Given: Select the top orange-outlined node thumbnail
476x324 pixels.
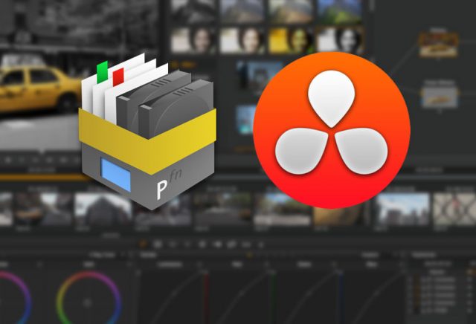Looking at the screenshot, I should [x=438, y=45].
